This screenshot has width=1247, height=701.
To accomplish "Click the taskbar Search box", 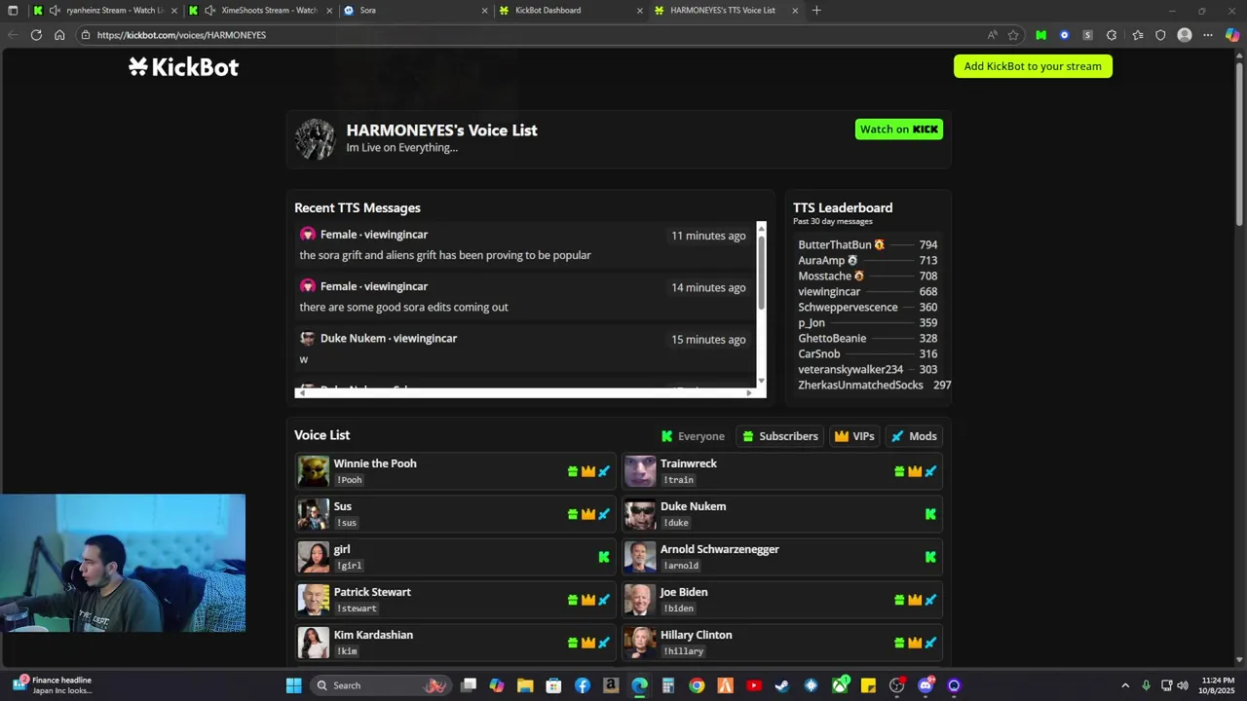I will [x=381, y=685].
